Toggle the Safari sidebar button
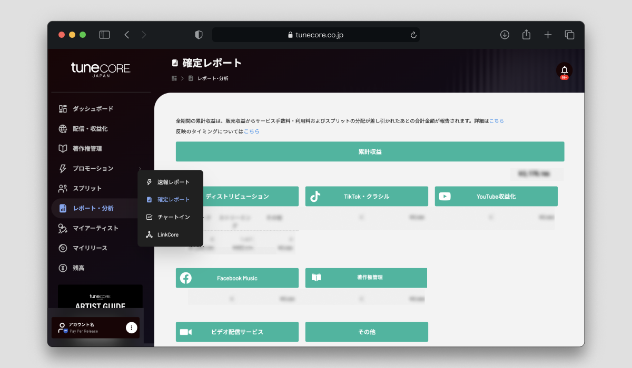The width and height of the screenshot is (632, 368). (x=104, y=35)
